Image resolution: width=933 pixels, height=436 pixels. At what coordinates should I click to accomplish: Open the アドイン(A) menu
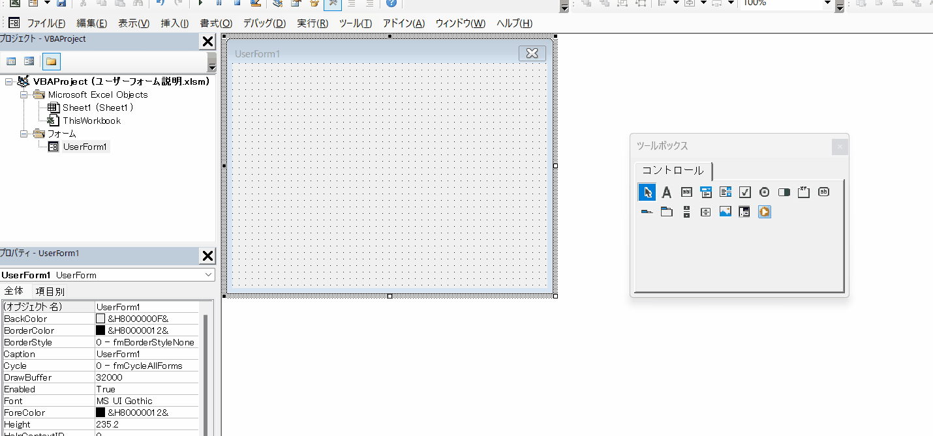coord(404,23)
